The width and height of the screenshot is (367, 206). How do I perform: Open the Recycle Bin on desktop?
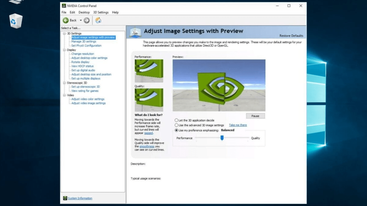coord(16,21)
